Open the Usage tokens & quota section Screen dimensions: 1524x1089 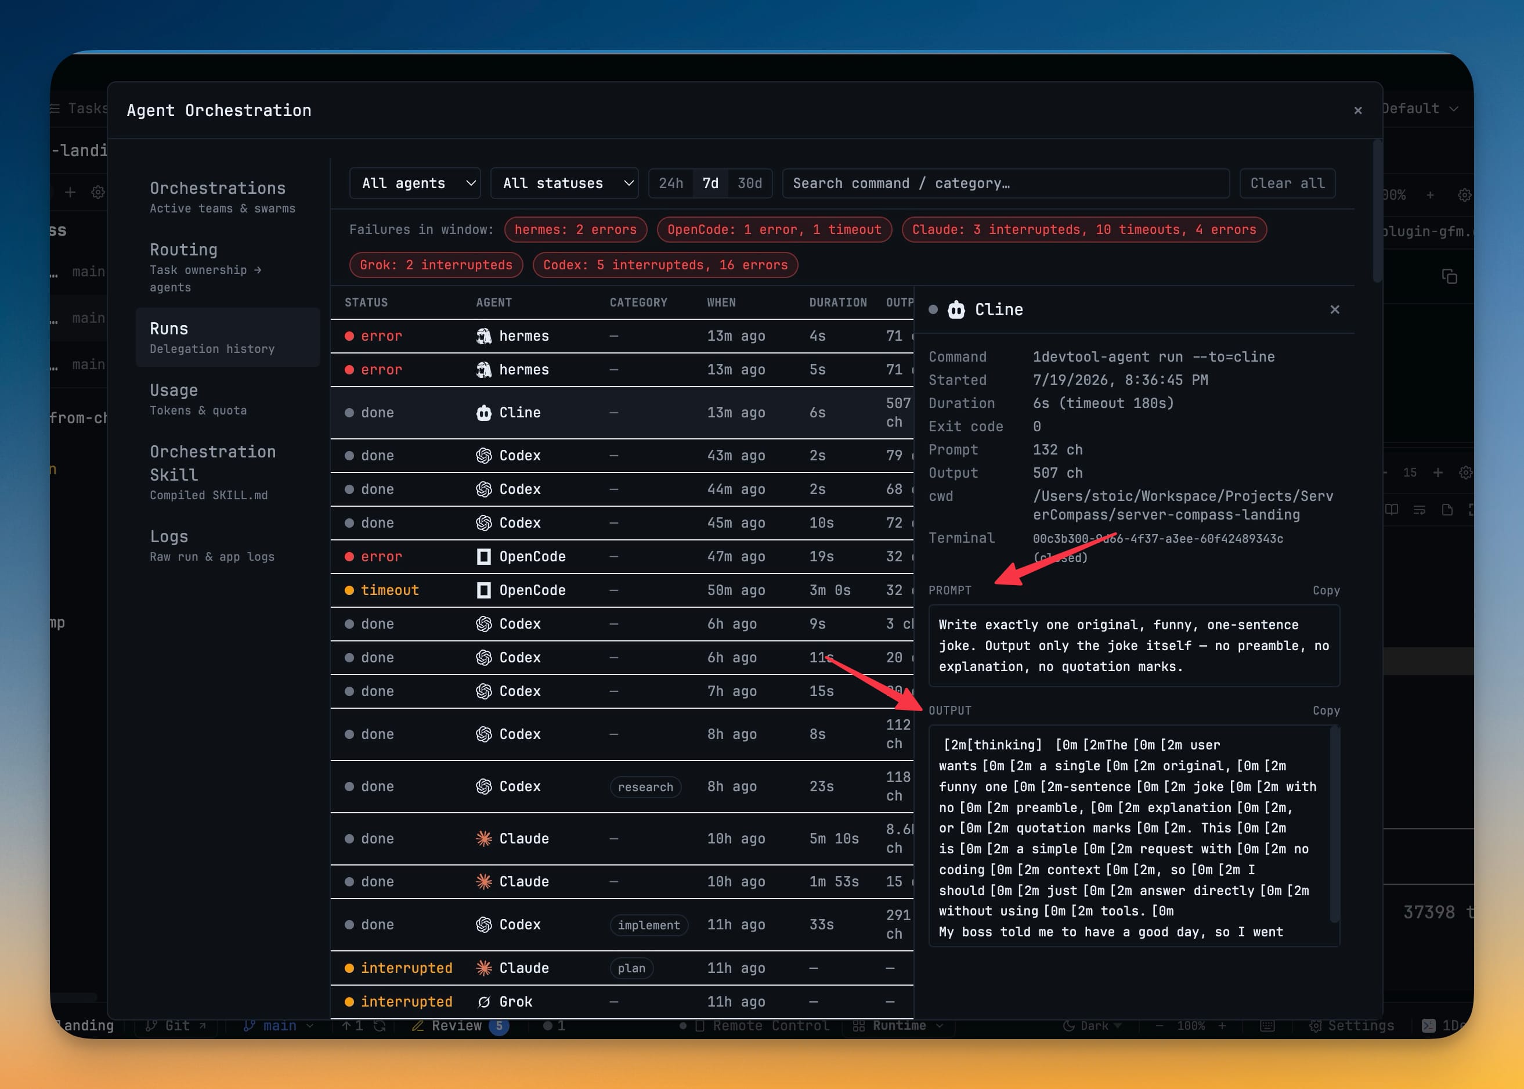pos(227,399)
